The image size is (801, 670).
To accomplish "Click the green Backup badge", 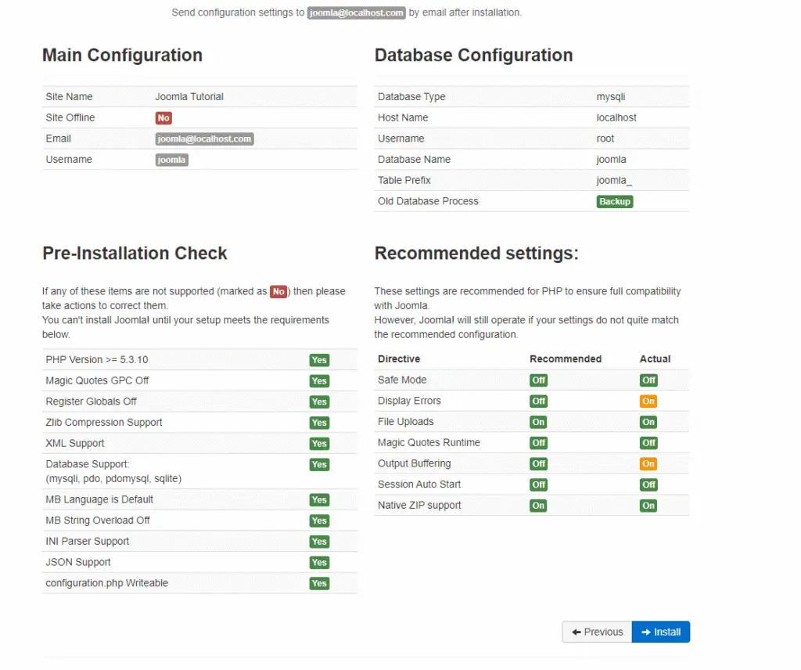I will (x=615, y=201).
